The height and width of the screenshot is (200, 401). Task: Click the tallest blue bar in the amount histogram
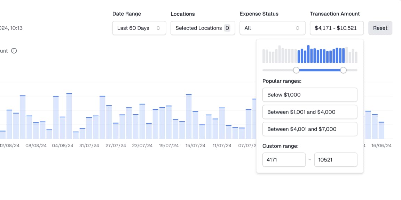[x=308, y=54]
